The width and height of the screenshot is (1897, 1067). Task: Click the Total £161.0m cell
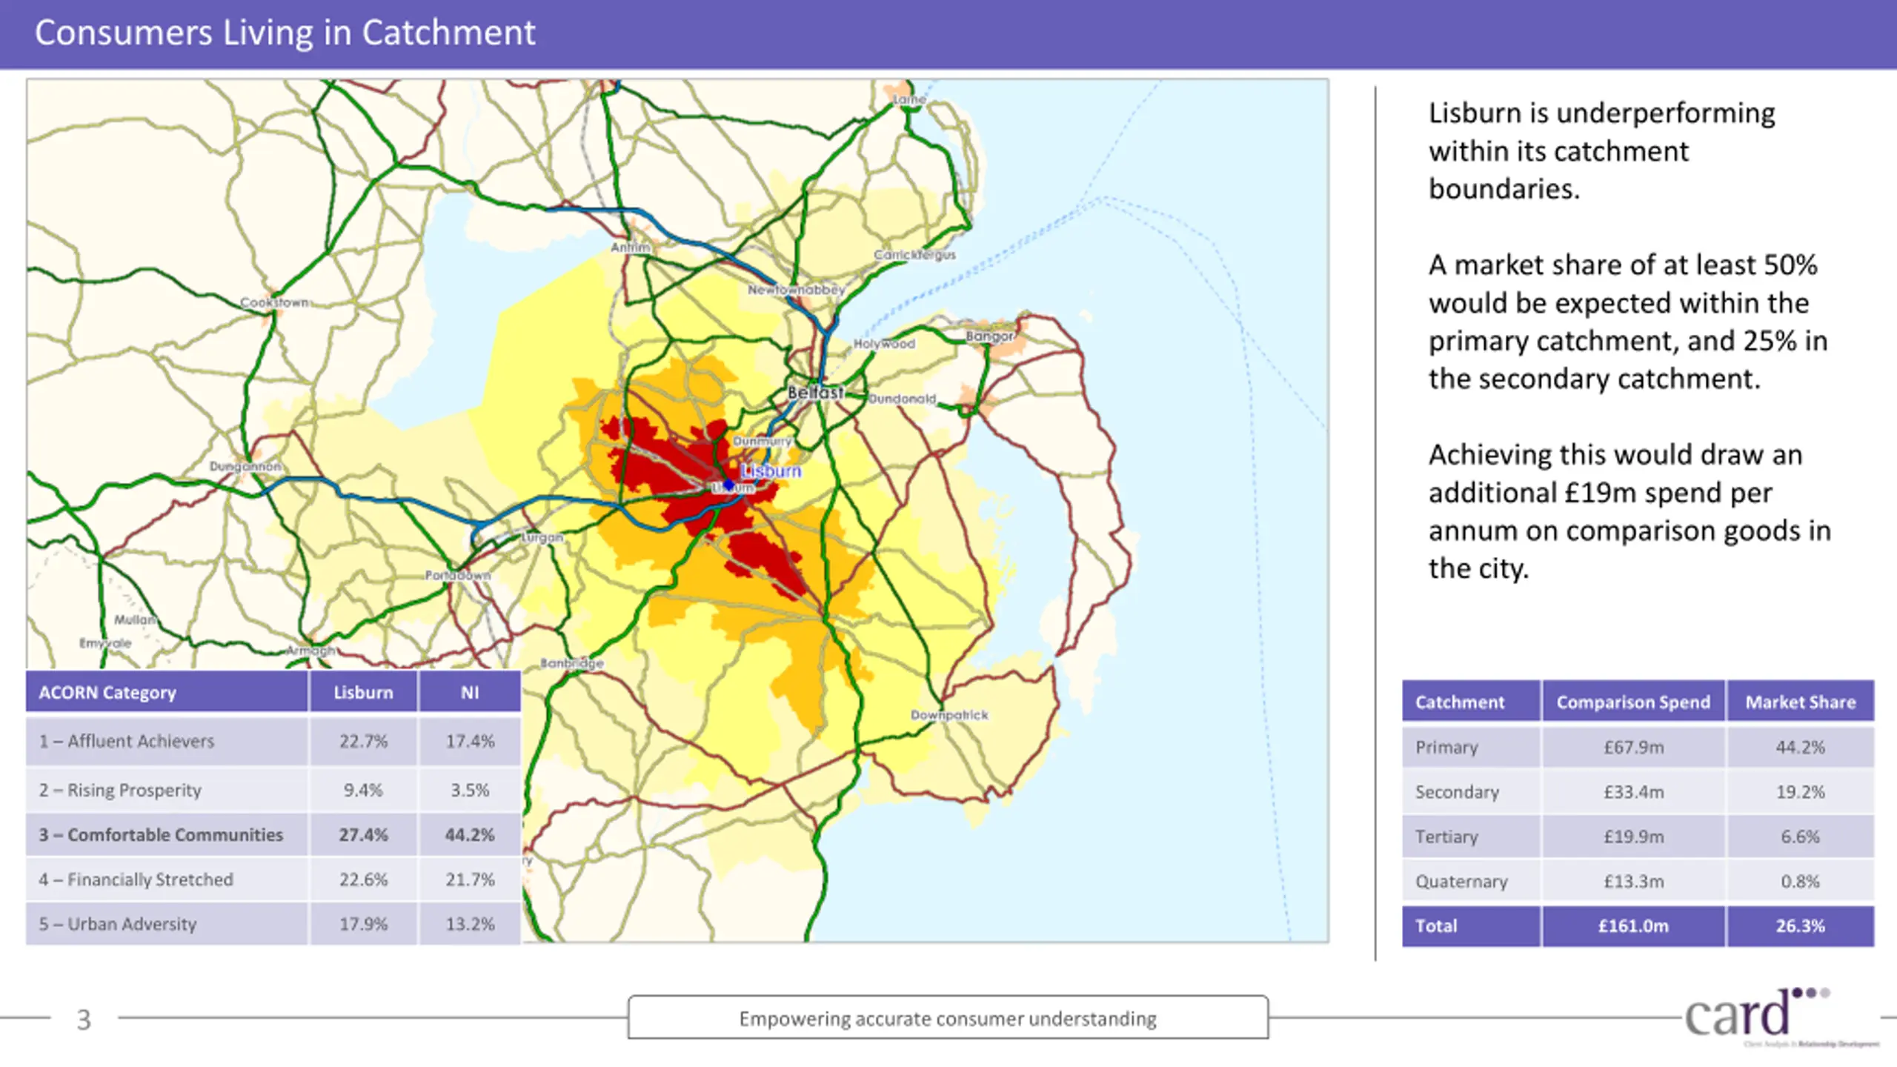click(1633, 925)
